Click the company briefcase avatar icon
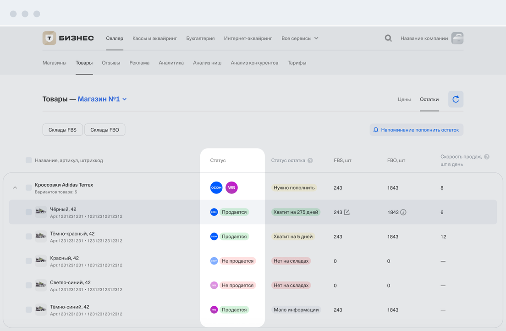Image resolution: width=506 pixels, height=331 pixels. pyautogui.click(x=457, y=39)
